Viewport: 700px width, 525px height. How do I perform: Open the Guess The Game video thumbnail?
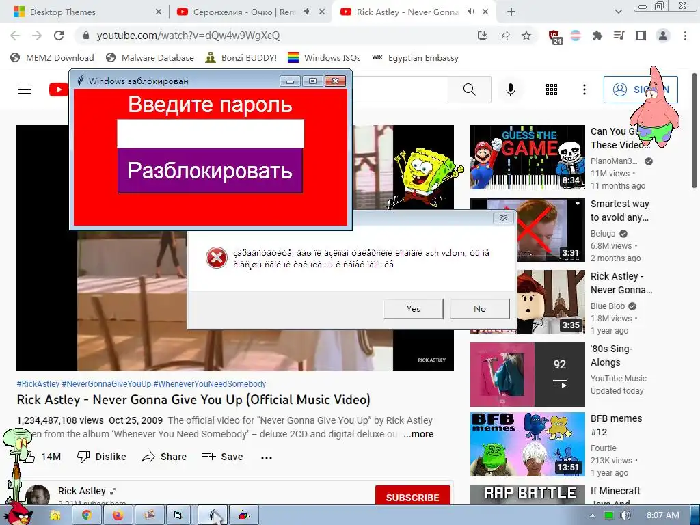(527, 157)
